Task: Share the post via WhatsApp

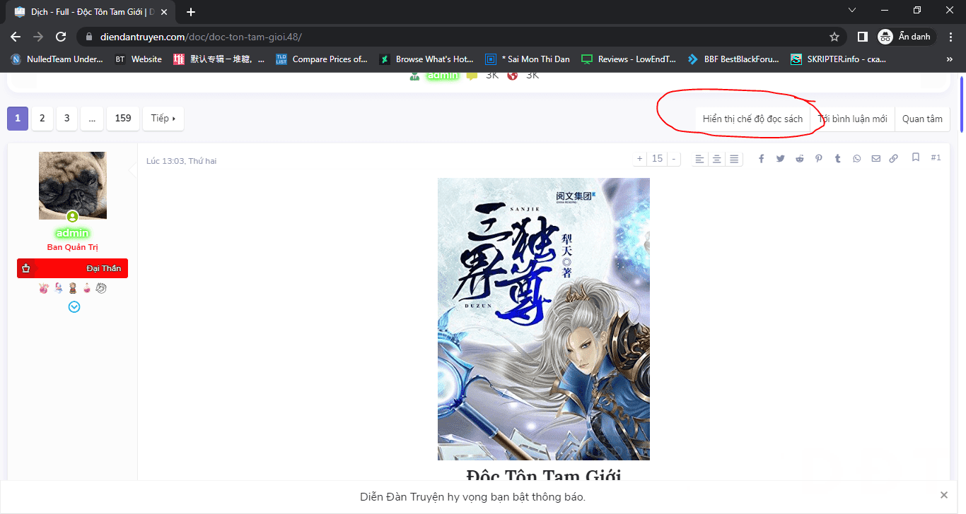Action: point(857,159)
